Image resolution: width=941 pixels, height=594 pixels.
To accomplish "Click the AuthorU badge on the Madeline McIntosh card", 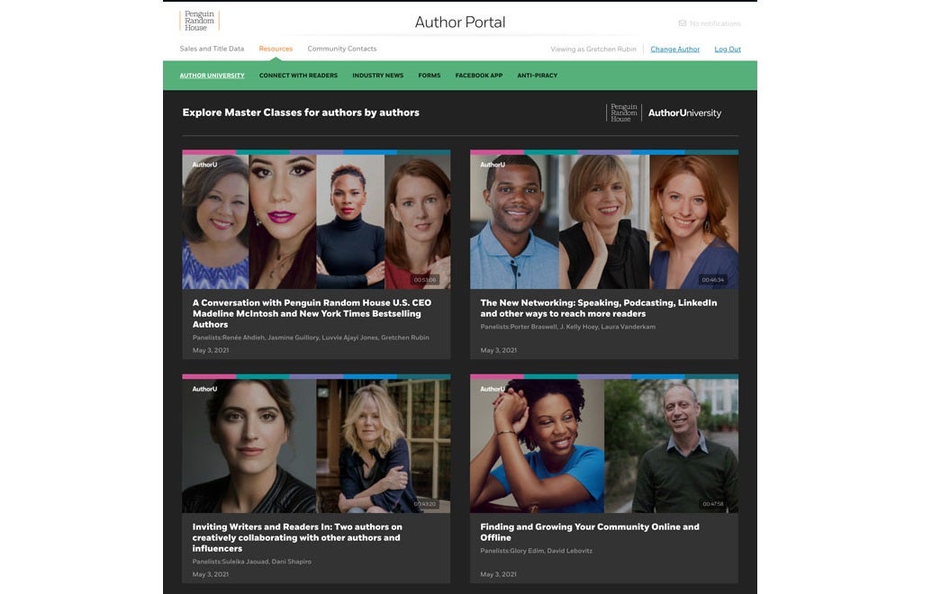I will [204, 165].
